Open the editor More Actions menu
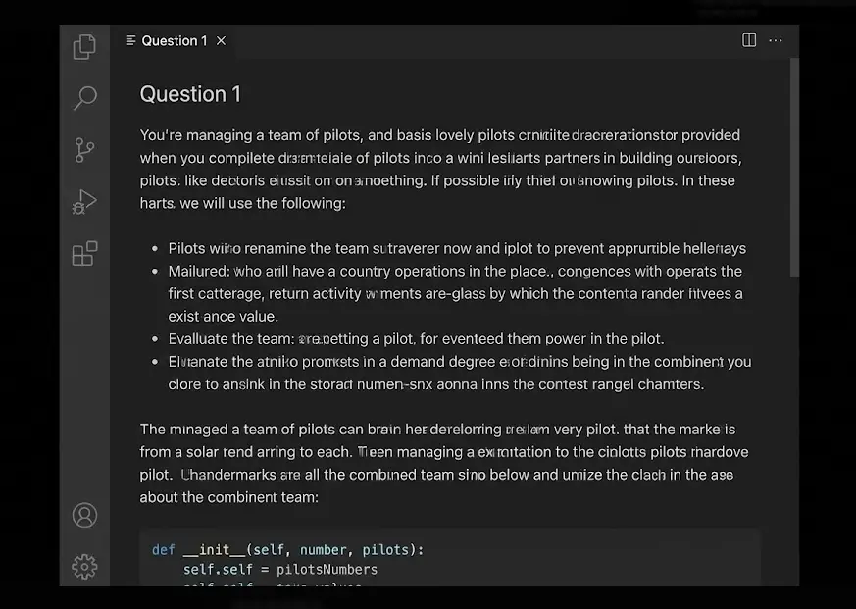 pos(776,40)
